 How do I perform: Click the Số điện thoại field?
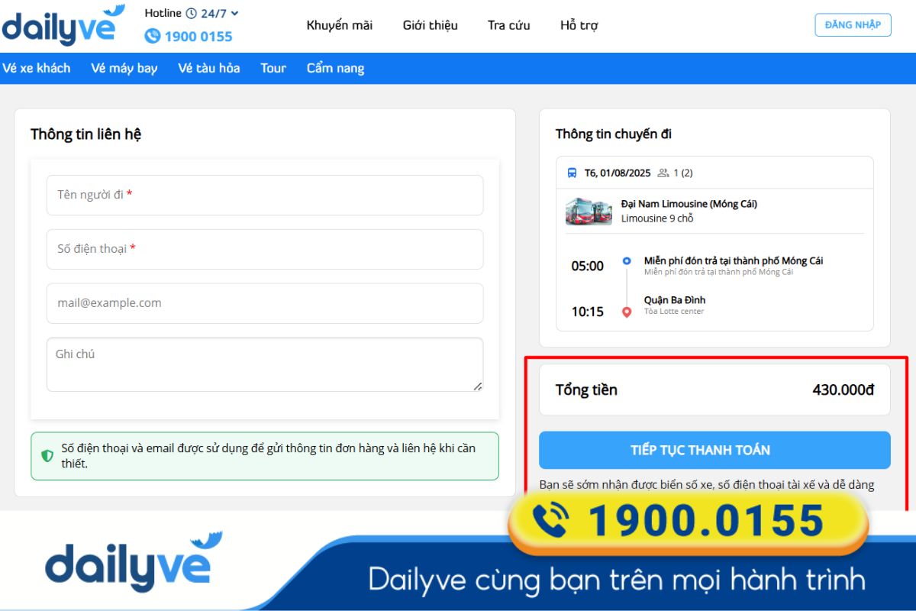click(264, 249)
